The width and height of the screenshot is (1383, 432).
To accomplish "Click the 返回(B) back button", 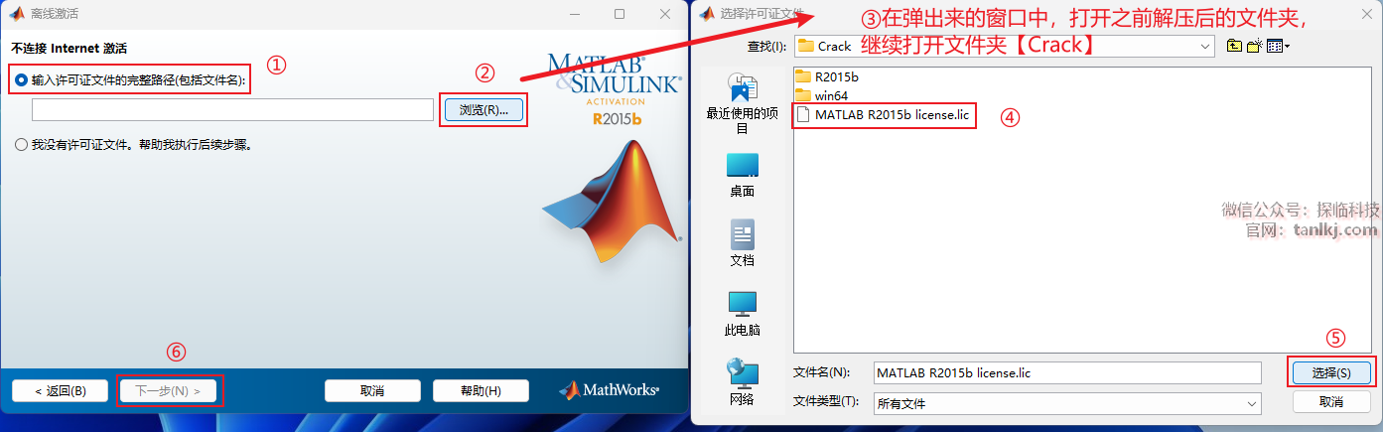I will pos(60,390).
